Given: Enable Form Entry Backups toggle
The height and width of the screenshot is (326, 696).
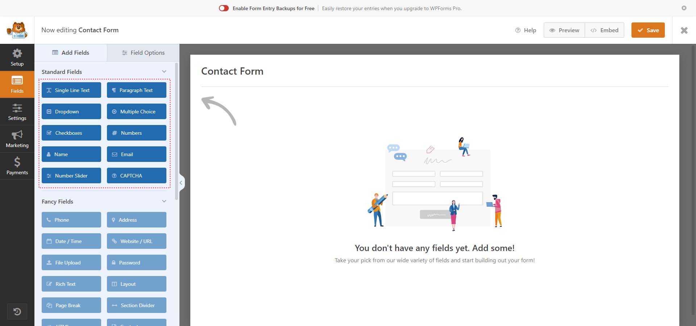Looking at the screenshot, I should (x=224, y=8).
